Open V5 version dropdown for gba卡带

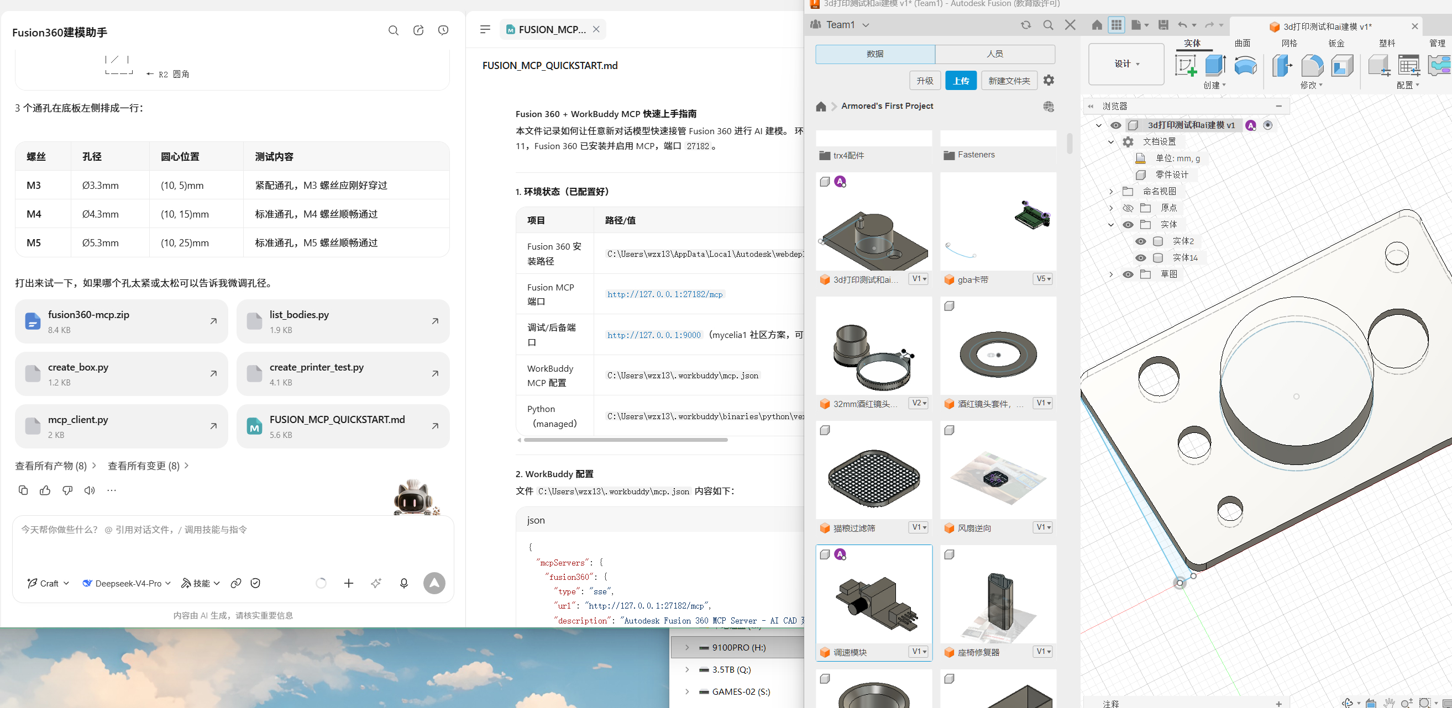[x=1043, y=279]
